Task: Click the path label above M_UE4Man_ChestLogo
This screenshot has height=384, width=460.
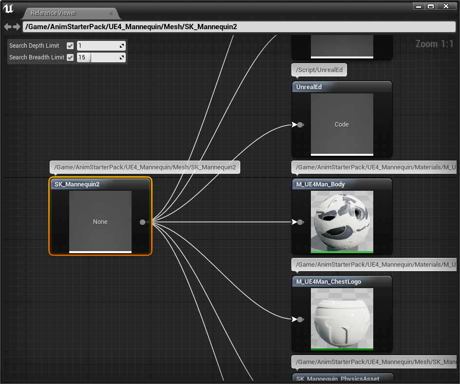Action: pyautogui.click(x=374, y=264)
